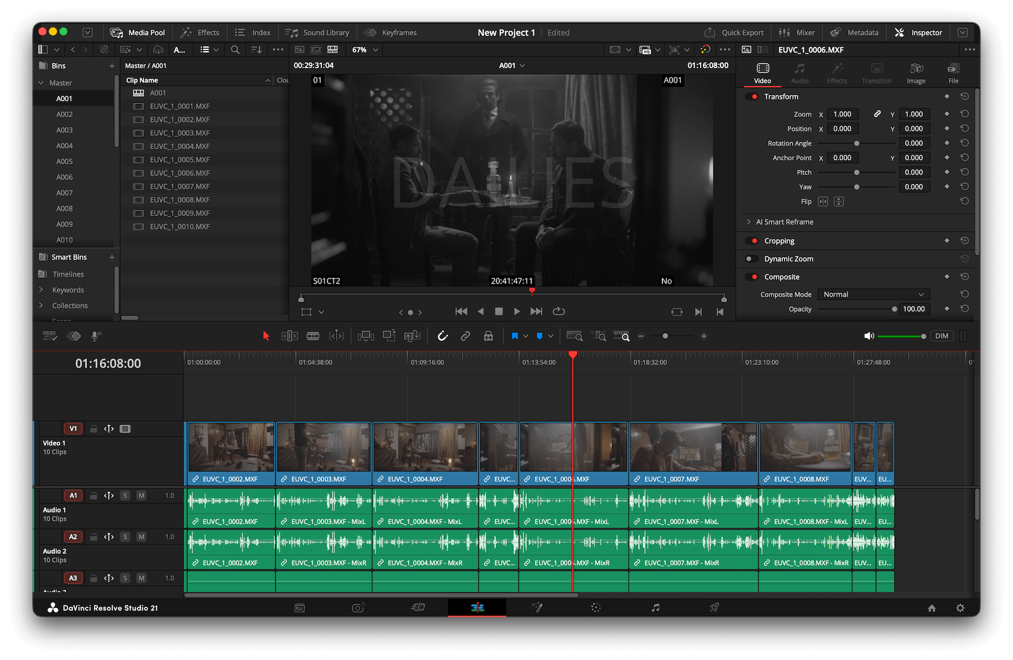Switch to the Inspector Image tab
The width and height of the screenshot is (1013, 660).
point(916,73)
